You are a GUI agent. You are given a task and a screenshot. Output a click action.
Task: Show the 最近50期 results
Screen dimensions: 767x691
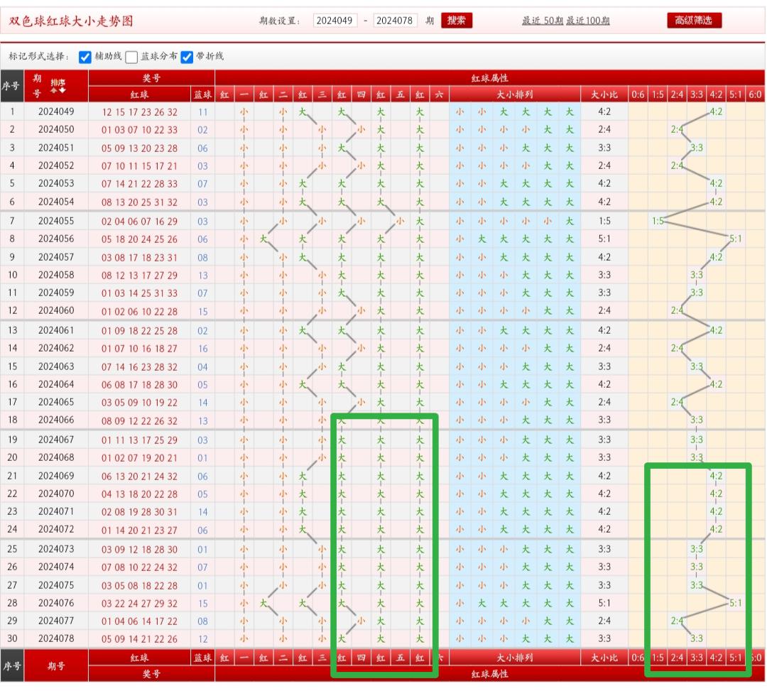coord(543,21)
